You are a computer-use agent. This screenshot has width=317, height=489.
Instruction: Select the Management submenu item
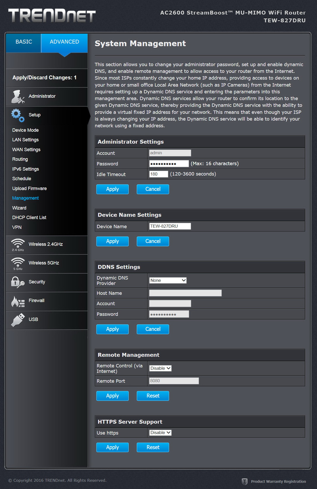pyautogui.click(x=25, y=198)
